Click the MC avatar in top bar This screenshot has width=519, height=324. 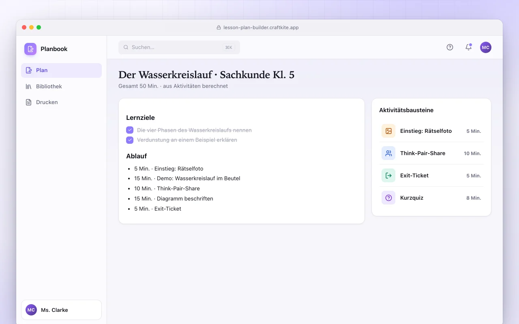pyautogui.click(x=486, y=47)
